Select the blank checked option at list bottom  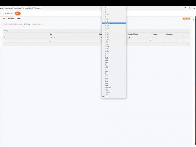click(114, 96)
